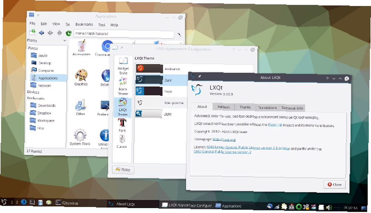This screenshot has height=213, width=371.
Task: Switch to the Technical Info tab
Action: click(292, 108)
